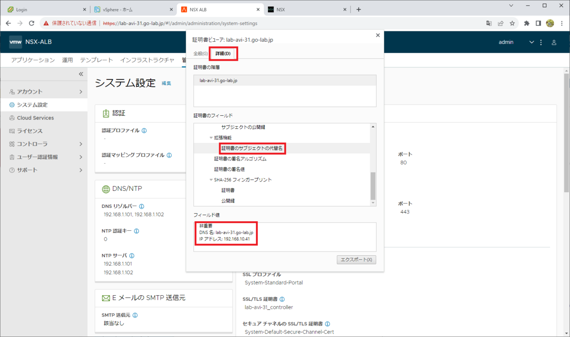Click the 編集 link
Viewport: 570px width, 337px height.
tap(166, 84)
